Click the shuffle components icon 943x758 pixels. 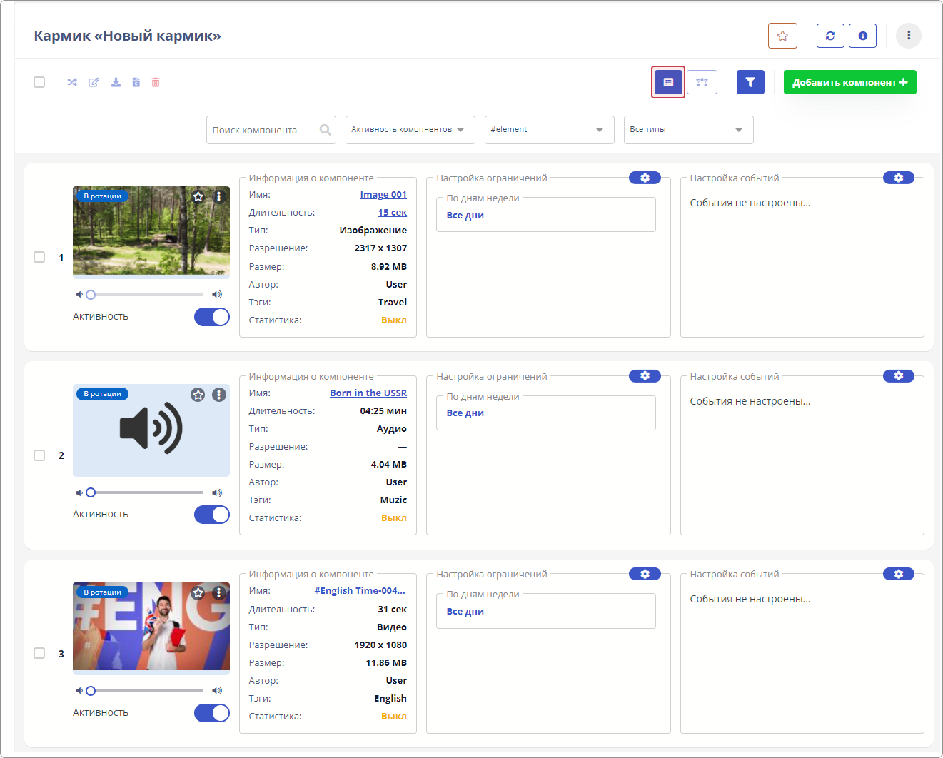(72, 82)
